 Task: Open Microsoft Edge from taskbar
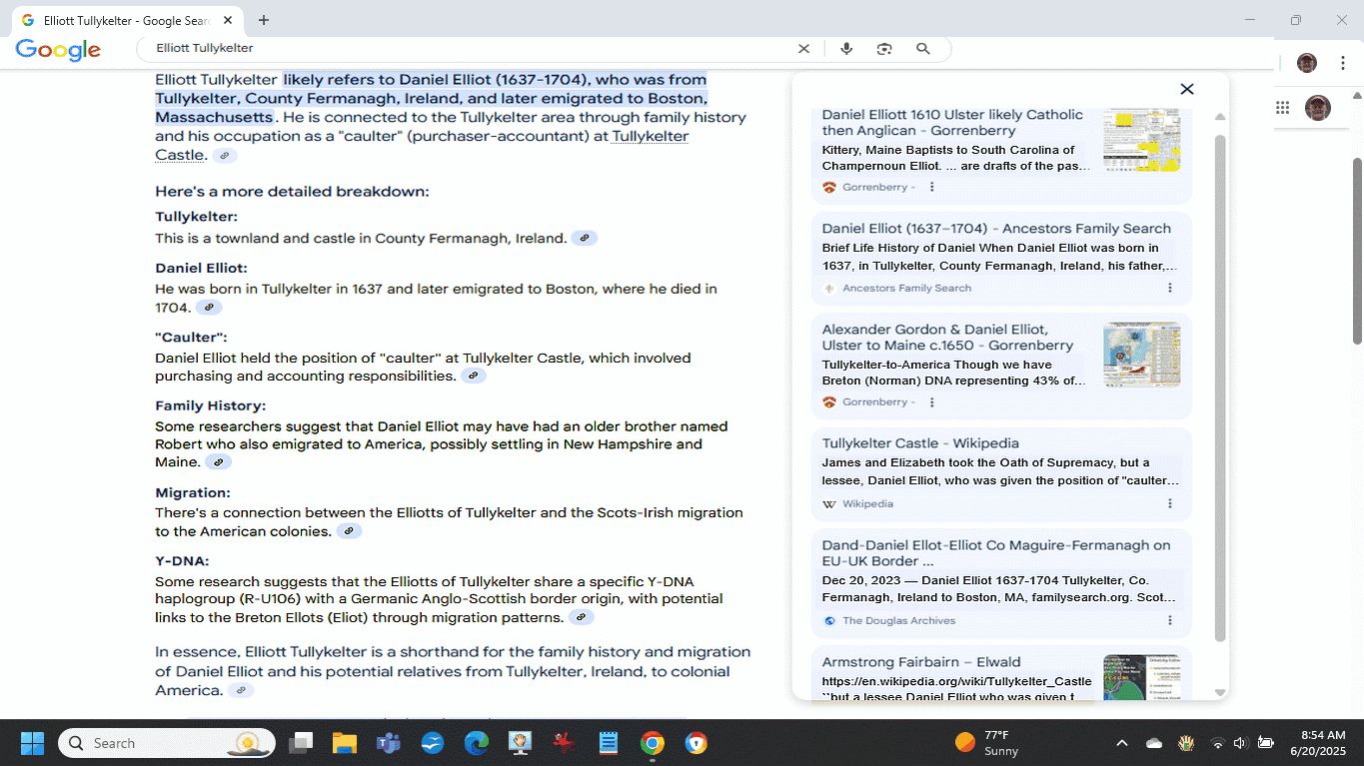pos(477,743)
